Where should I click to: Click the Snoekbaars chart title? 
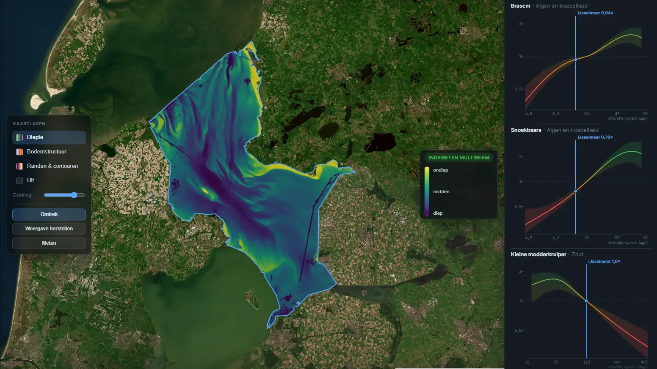(x=526, y=130)
